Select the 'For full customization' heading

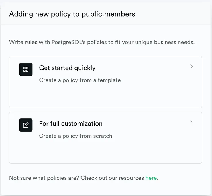point(70,124)
